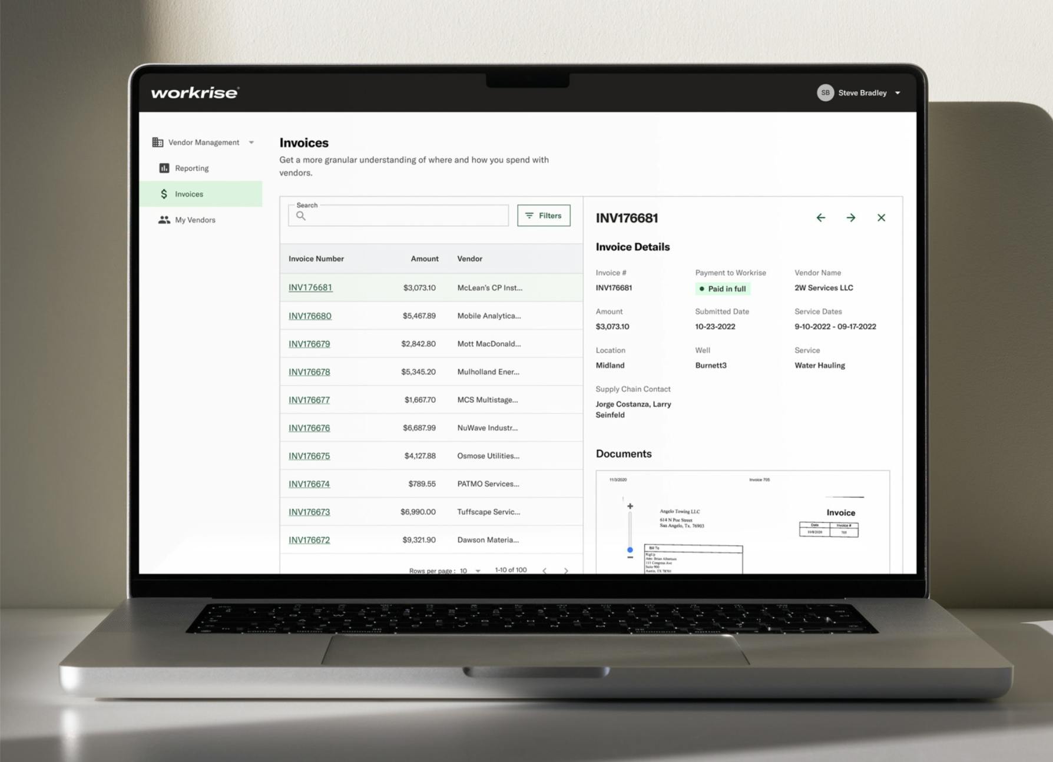Zoom out the document with the minus icon
The height and width of the screenshot is (762, 1053).
(x=630, y=557)
